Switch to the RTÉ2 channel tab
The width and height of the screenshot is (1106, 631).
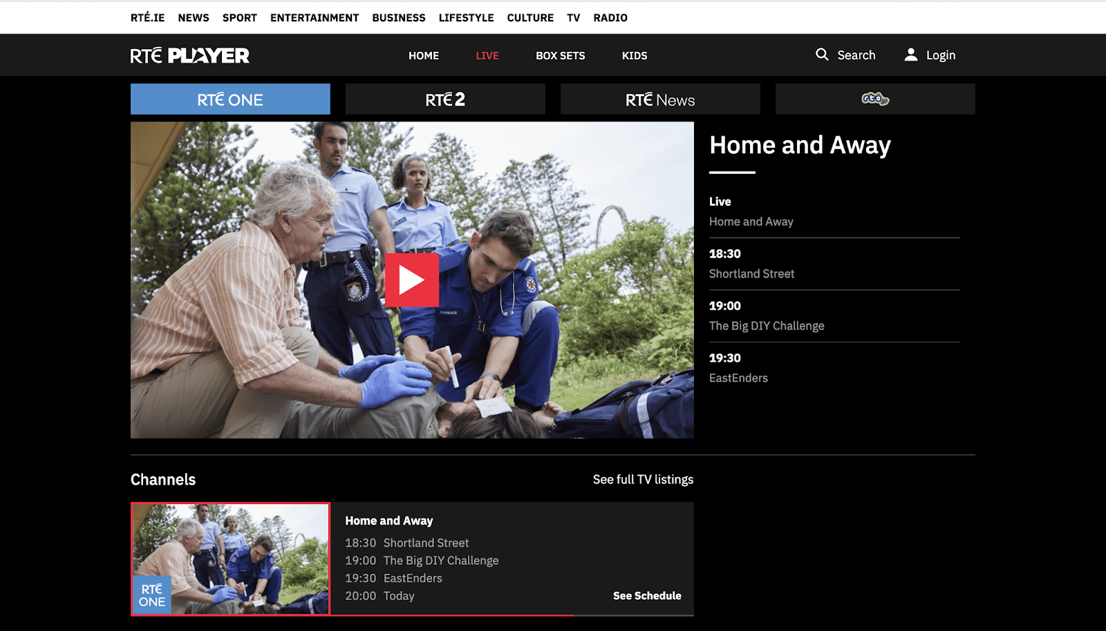pyautogui.click(x=445, y=99)
